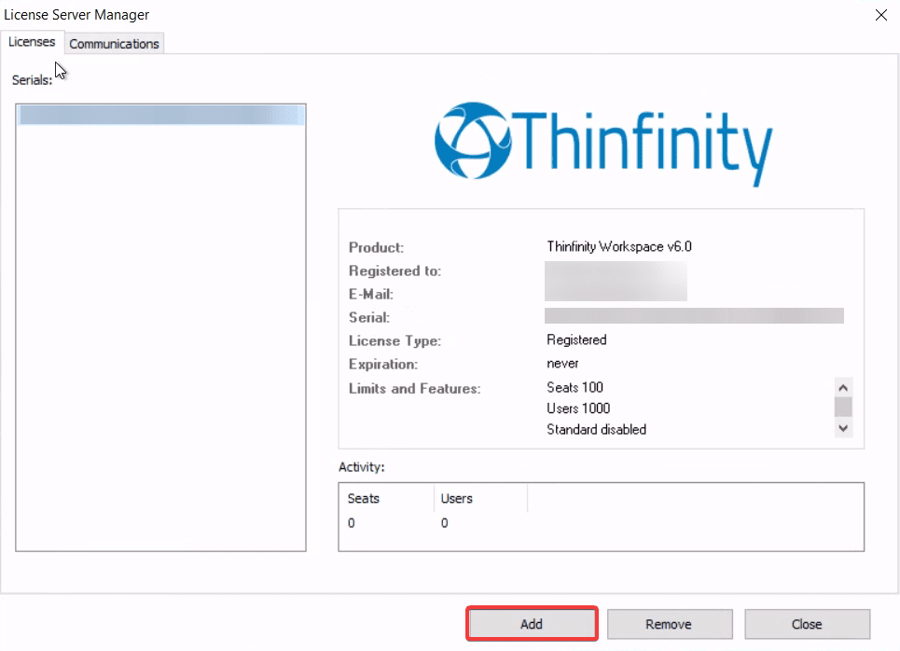Click the Close button

tap(807, 624)
